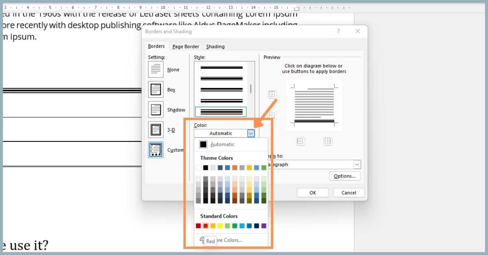The height and width of the screenshot is (255, 488).
Task: Choose the Shadow border setting icon
Action: 155,109
